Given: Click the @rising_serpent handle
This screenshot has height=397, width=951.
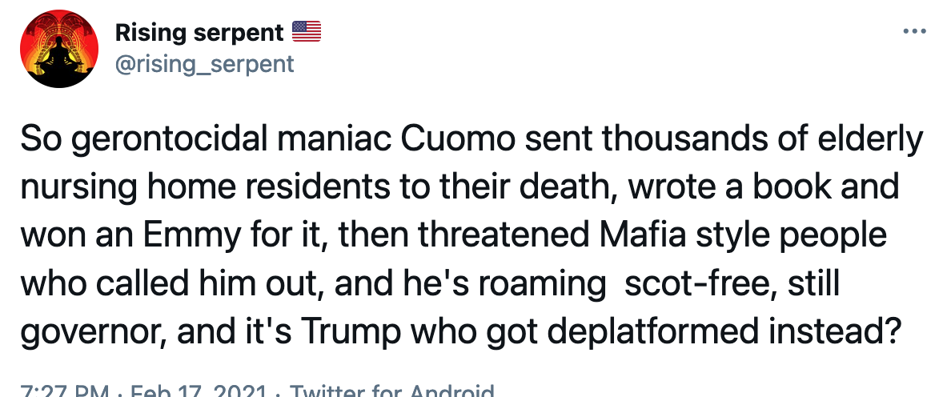Looking at the screenshot, I should click(x=204, y=63).
